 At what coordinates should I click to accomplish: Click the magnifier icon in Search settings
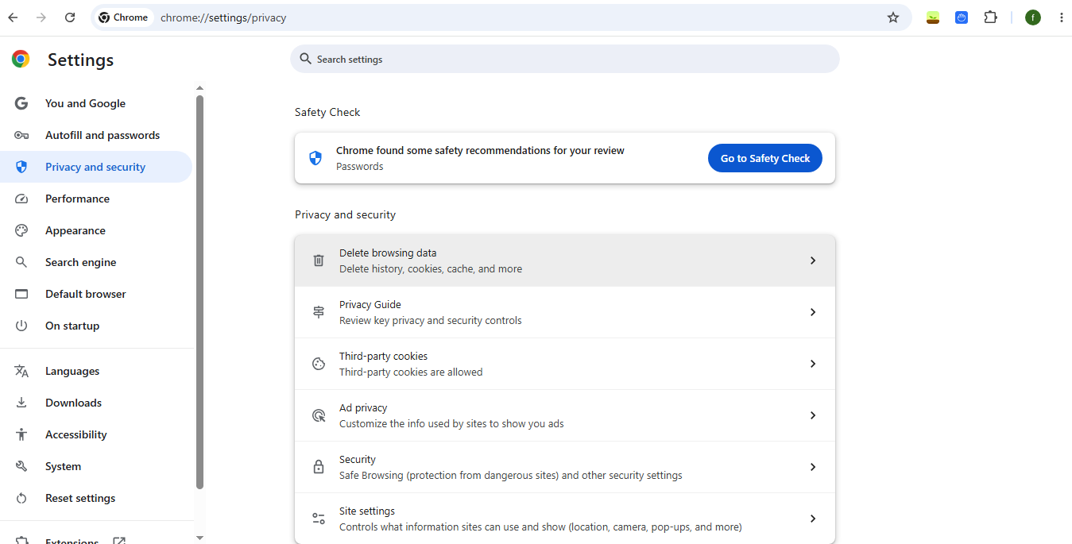coord(305,59)
